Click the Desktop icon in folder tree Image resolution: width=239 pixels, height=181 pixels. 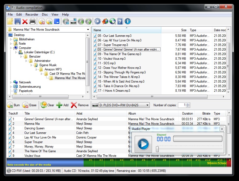(10, 35)
